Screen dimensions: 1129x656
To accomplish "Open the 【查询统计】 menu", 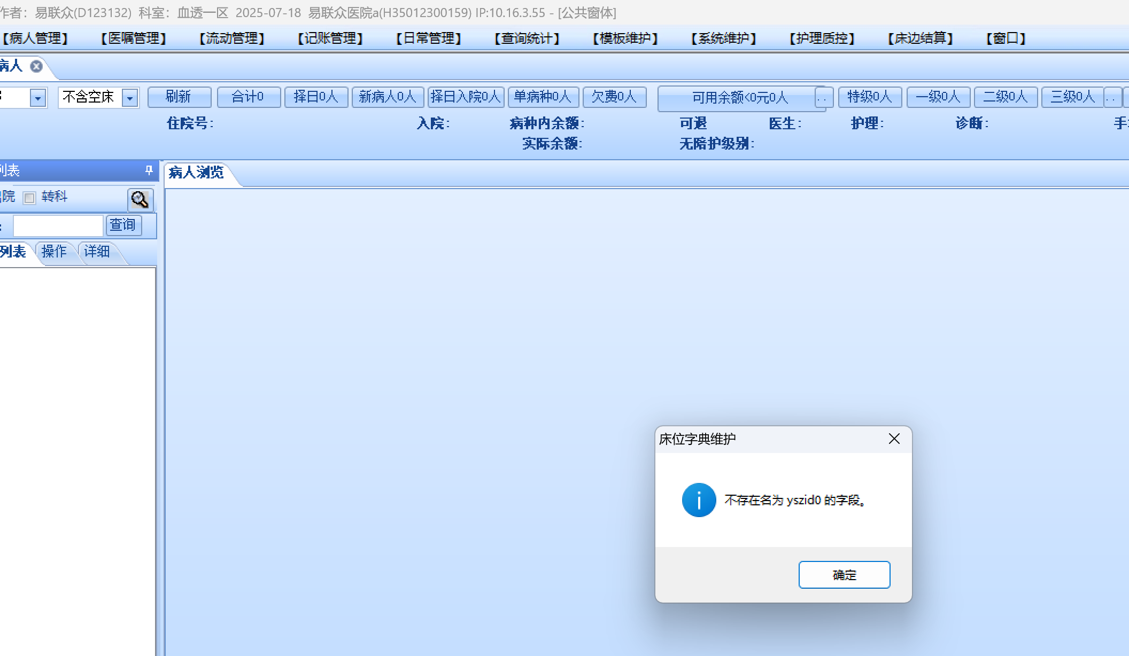I will [527, 38].
